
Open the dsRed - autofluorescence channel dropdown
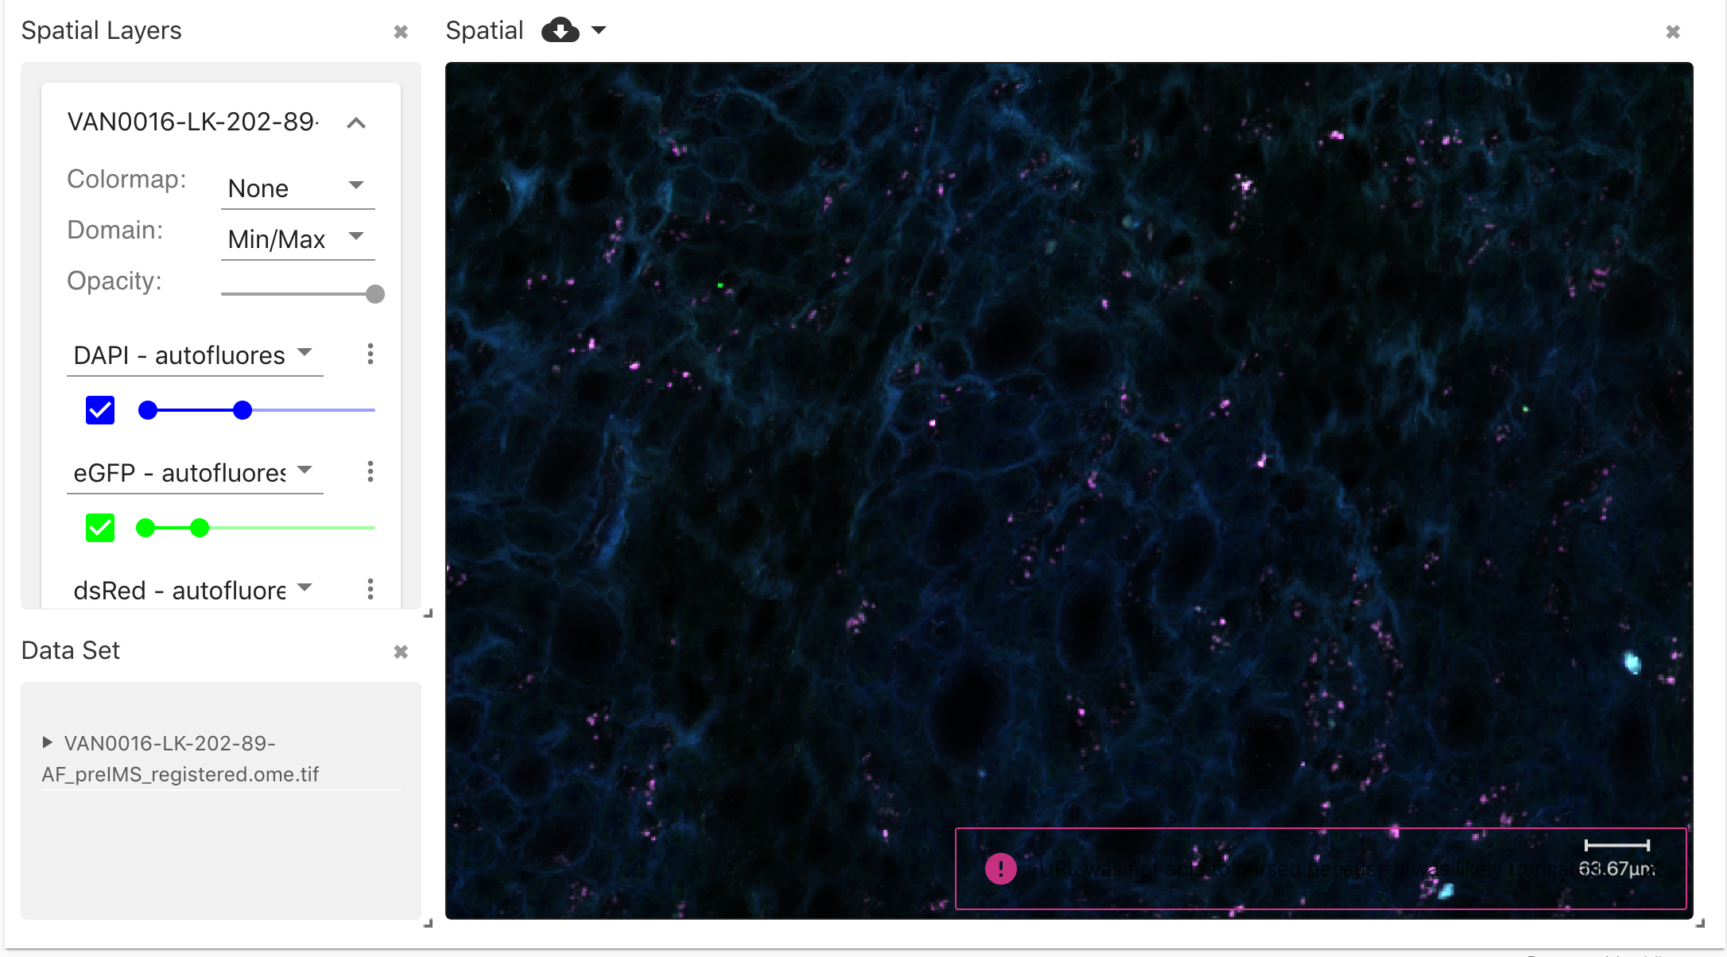(x=195, y=590)
